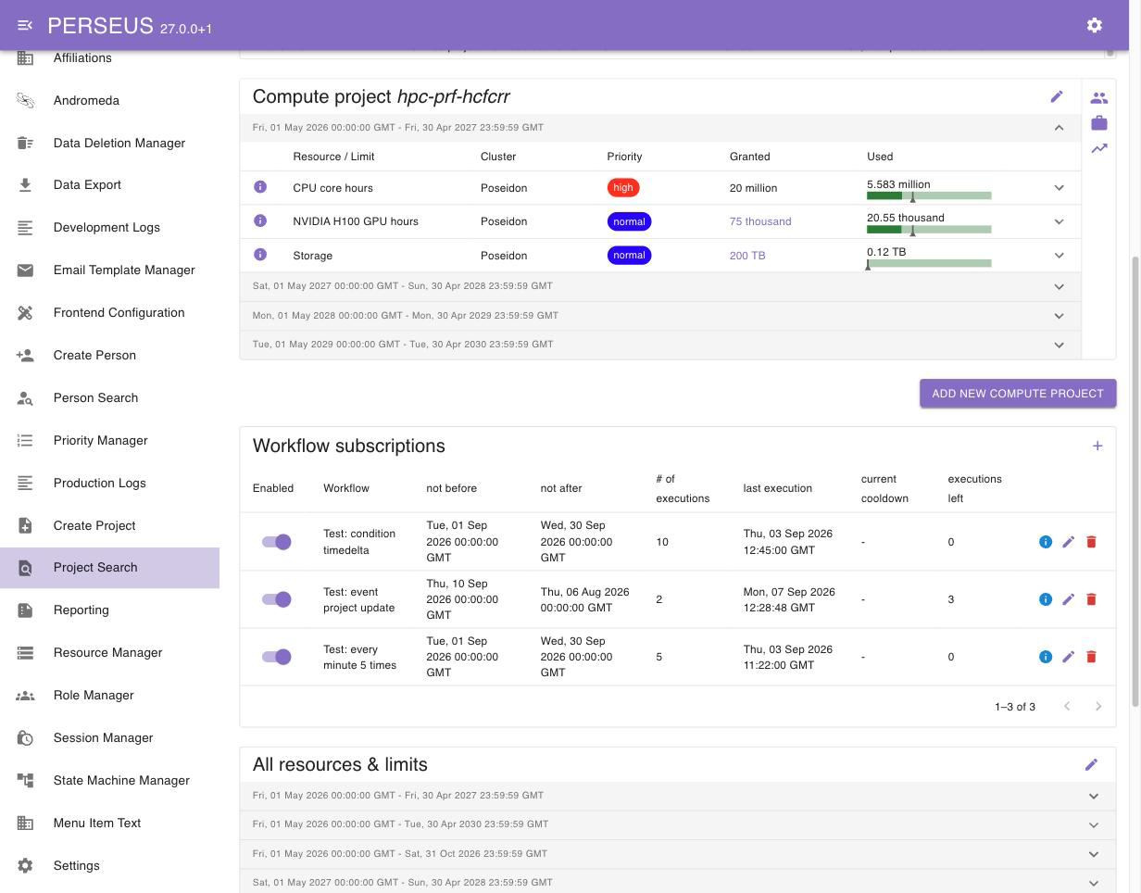
Task: Open Priority Manager in the sidebar
Action: point(109,440)
